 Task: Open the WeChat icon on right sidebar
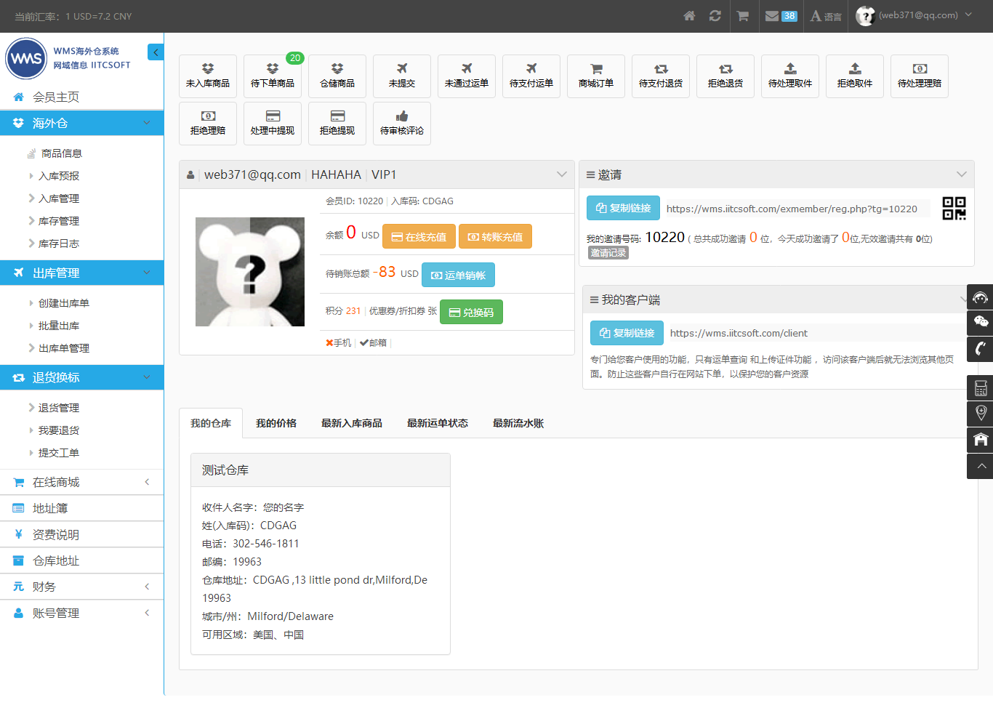coord(980,322)
